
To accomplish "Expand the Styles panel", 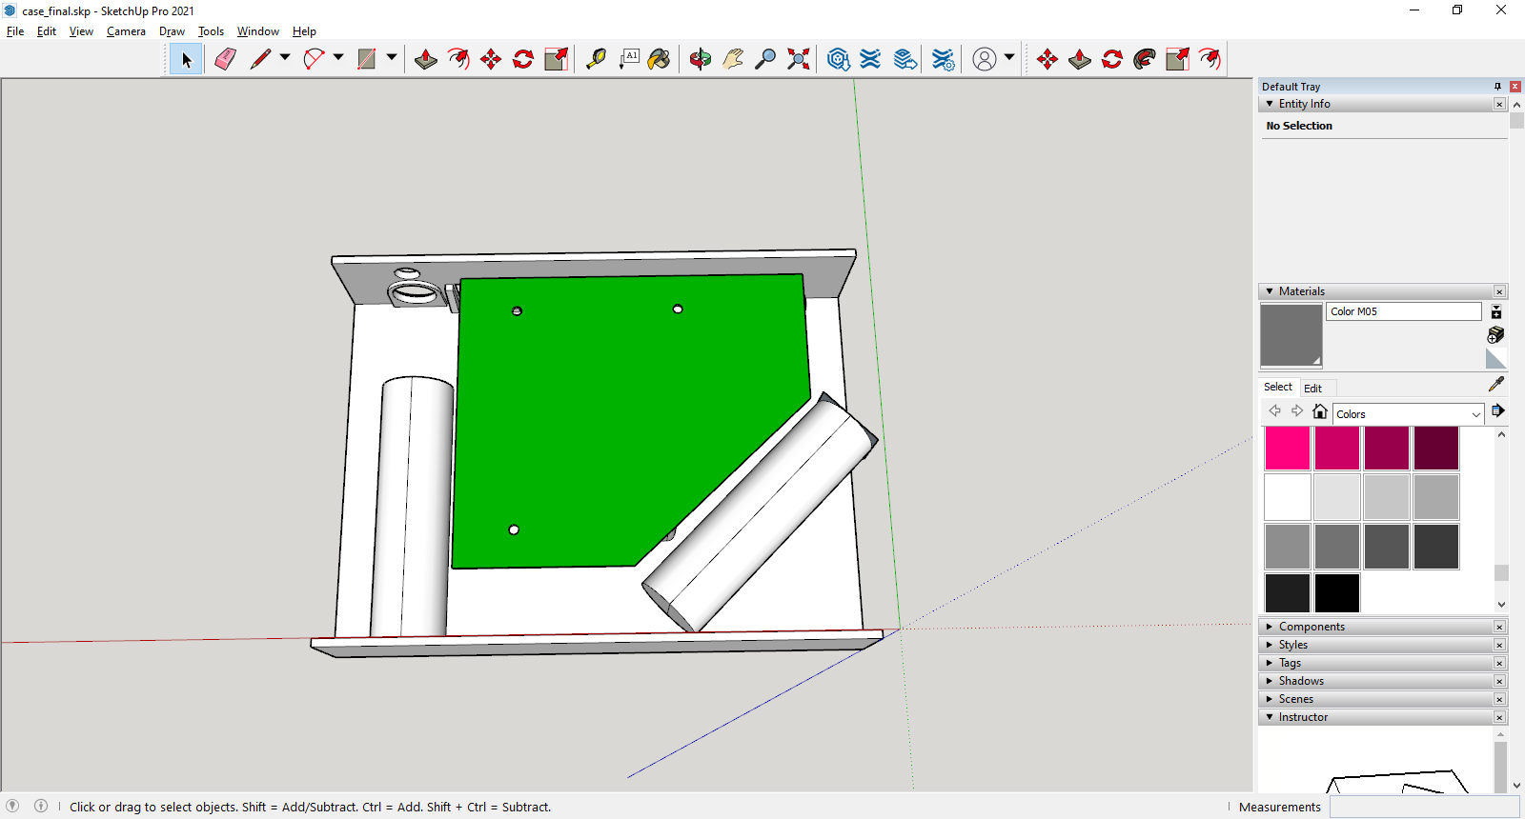I will 1270,645.
